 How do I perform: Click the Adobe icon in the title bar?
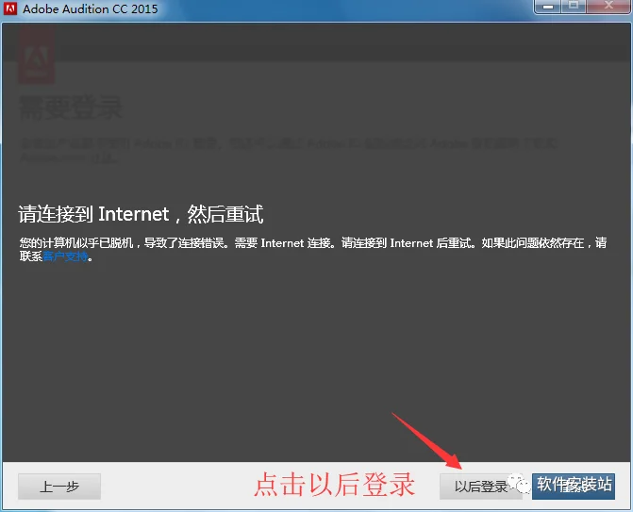(x=10, y=8)
